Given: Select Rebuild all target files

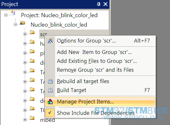Looking at the screenshot, I should [x=100, y=81].
